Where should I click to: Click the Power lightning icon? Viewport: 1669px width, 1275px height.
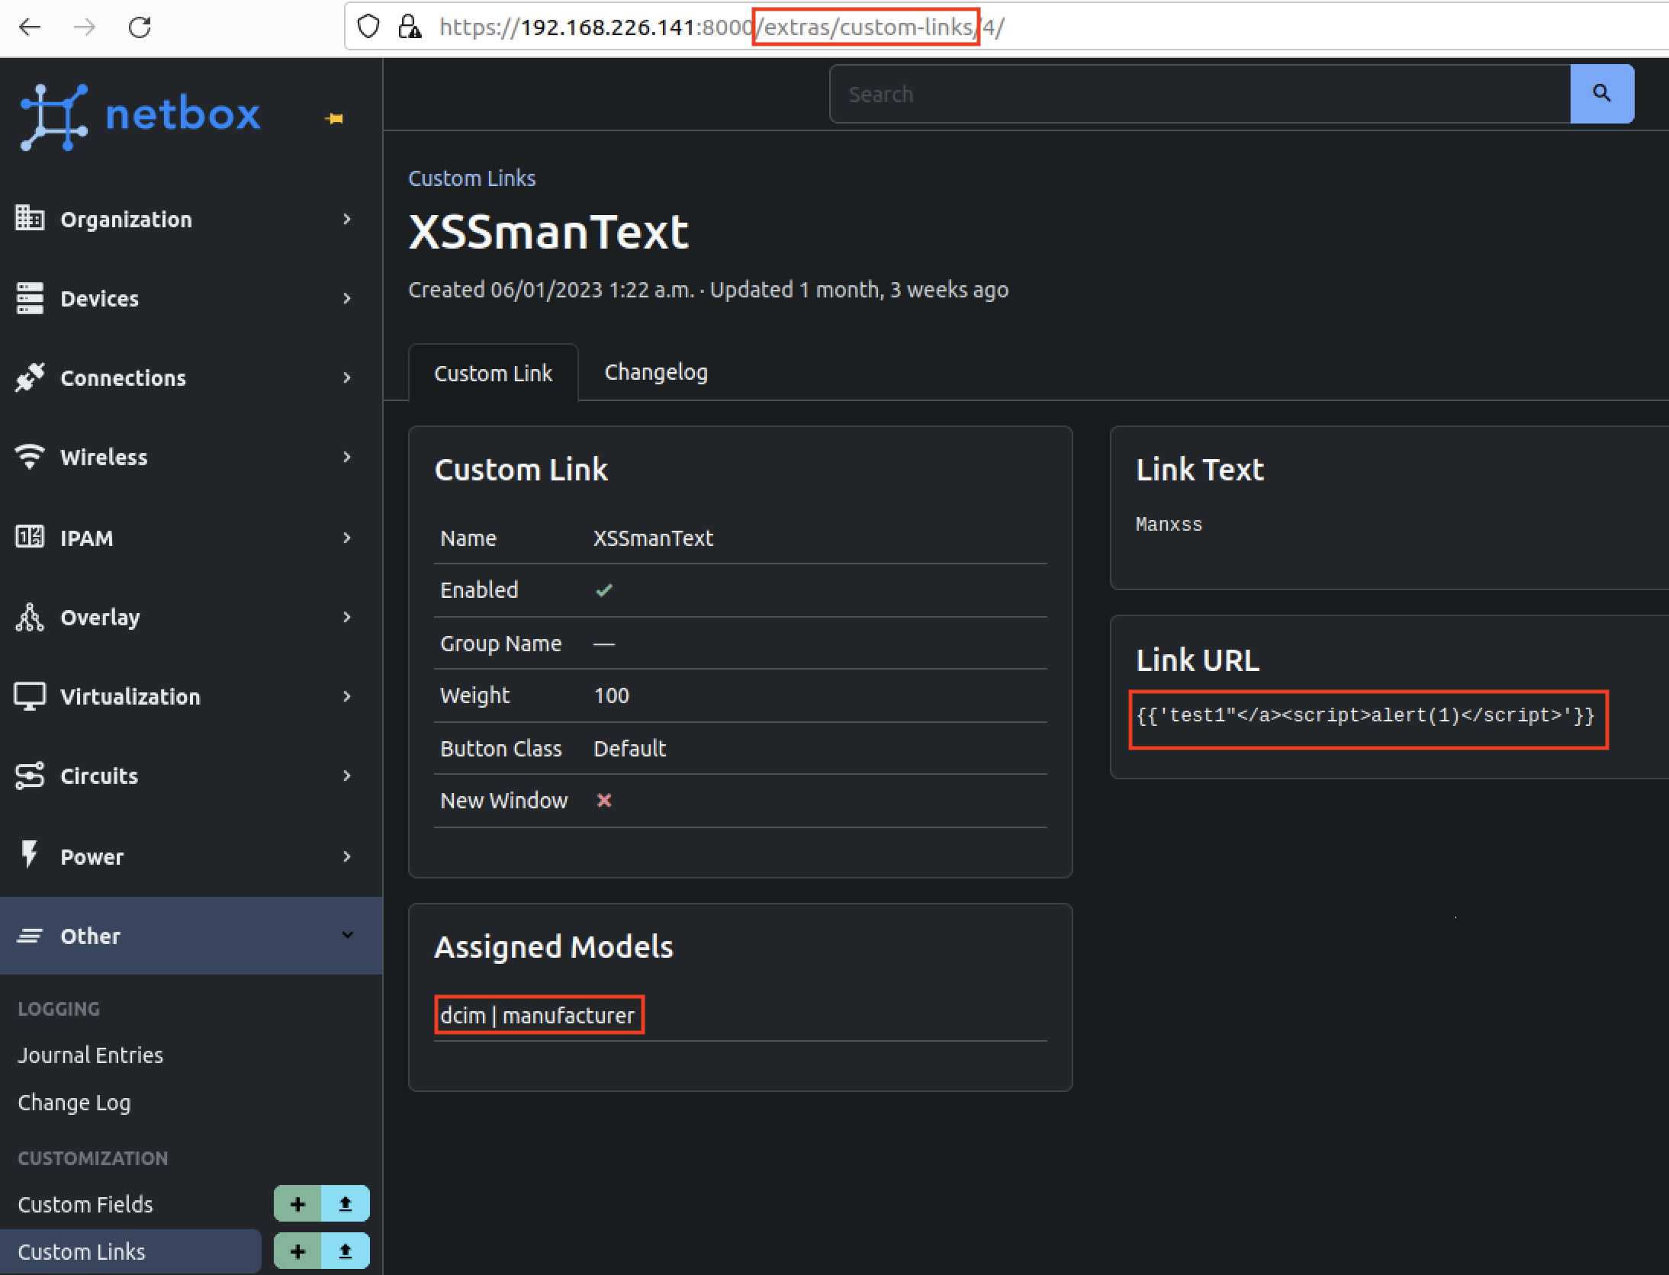30,854
